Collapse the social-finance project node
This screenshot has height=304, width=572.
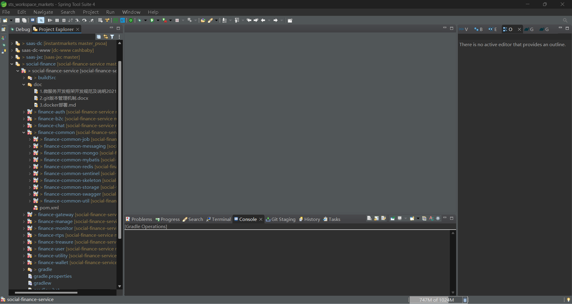pos(12,64)
